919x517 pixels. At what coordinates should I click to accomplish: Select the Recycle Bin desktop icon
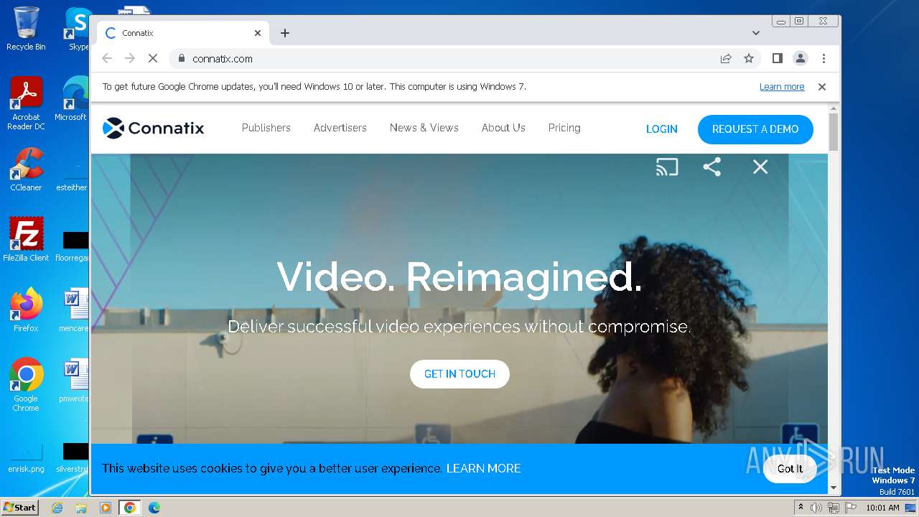click(x=26, y=29)
